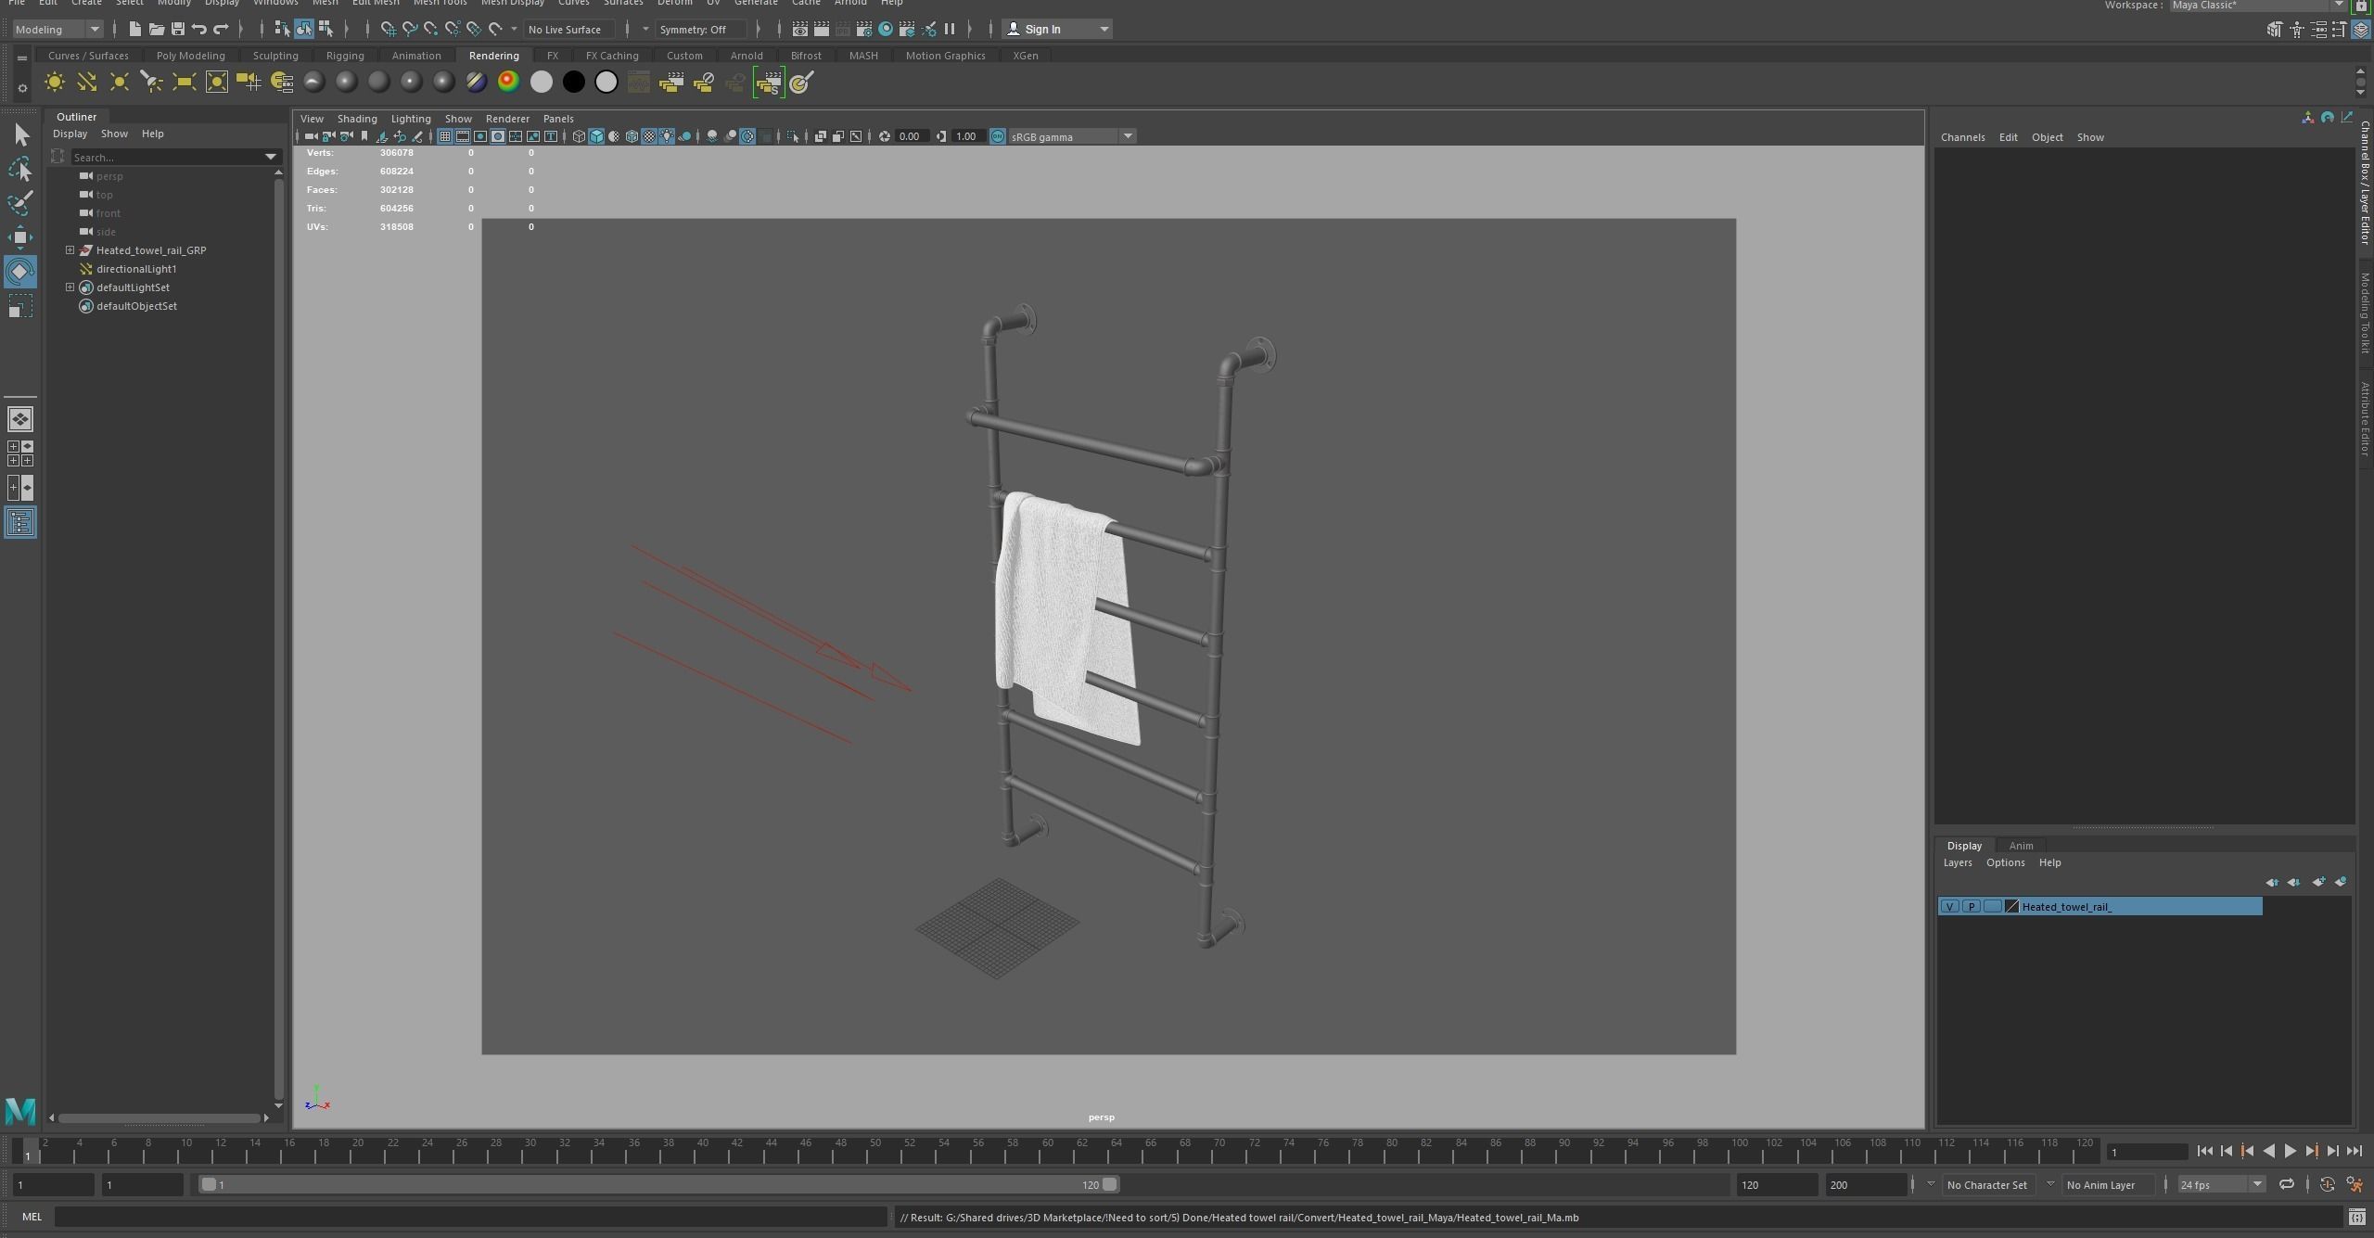Open the Outliner search filter dropdown arrow
Screen dimensions: 2374x1238
[271, 158]
